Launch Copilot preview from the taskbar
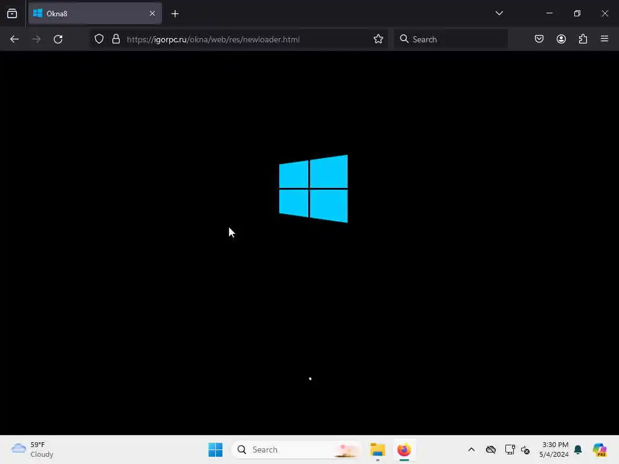The height and width of the screenshot is (464, 619). click(599, 449)
